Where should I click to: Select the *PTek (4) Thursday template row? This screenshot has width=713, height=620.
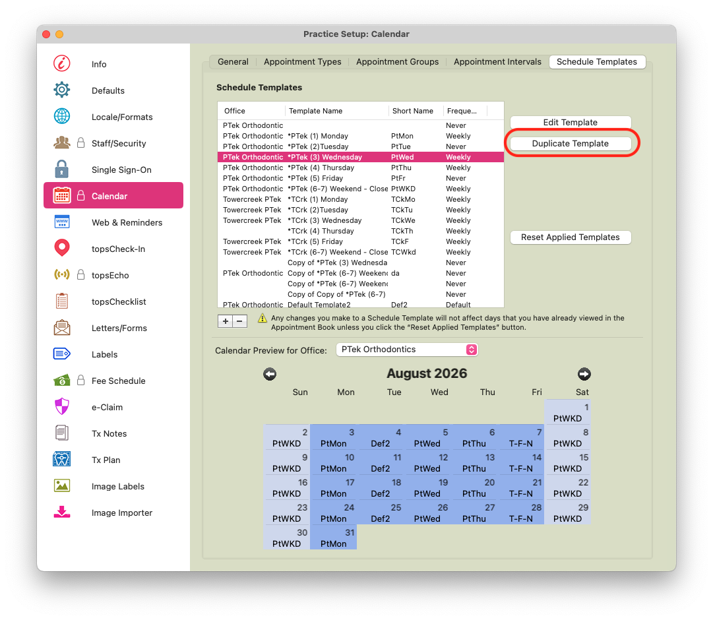point(361,168)
